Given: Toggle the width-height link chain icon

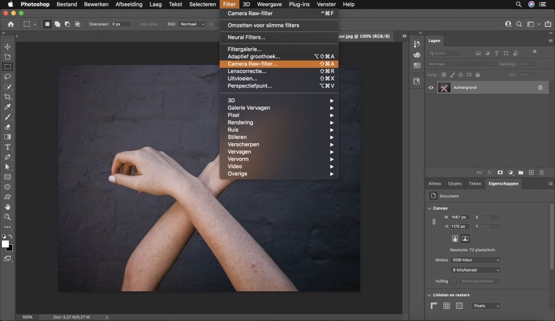Looking at the screenshot, I should 434,221.
